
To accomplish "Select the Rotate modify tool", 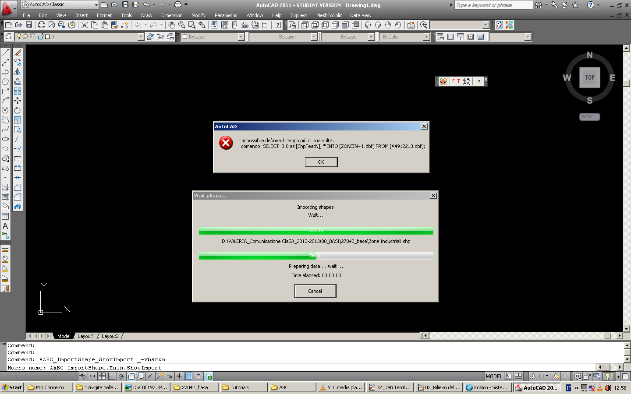I will click(18, 110).
